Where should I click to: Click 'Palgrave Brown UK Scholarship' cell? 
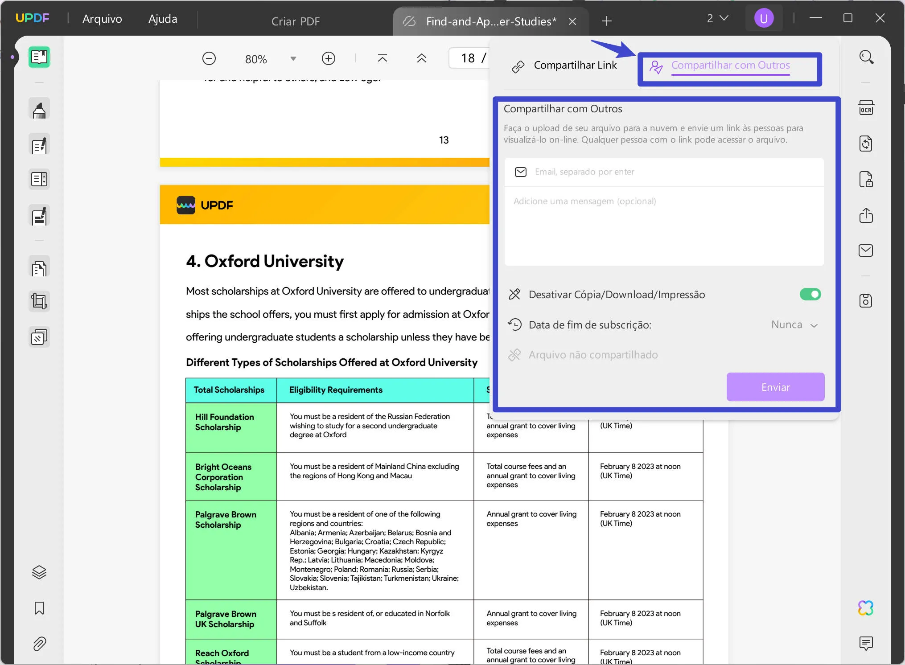(231, 619)
